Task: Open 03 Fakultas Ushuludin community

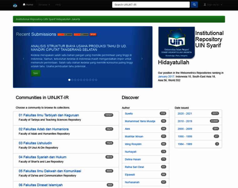Action: [x=35, y=143]
